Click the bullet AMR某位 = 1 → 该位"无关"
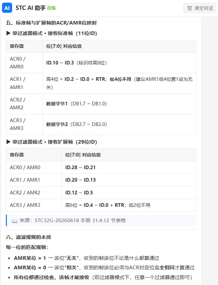 (x=87, y=258)
